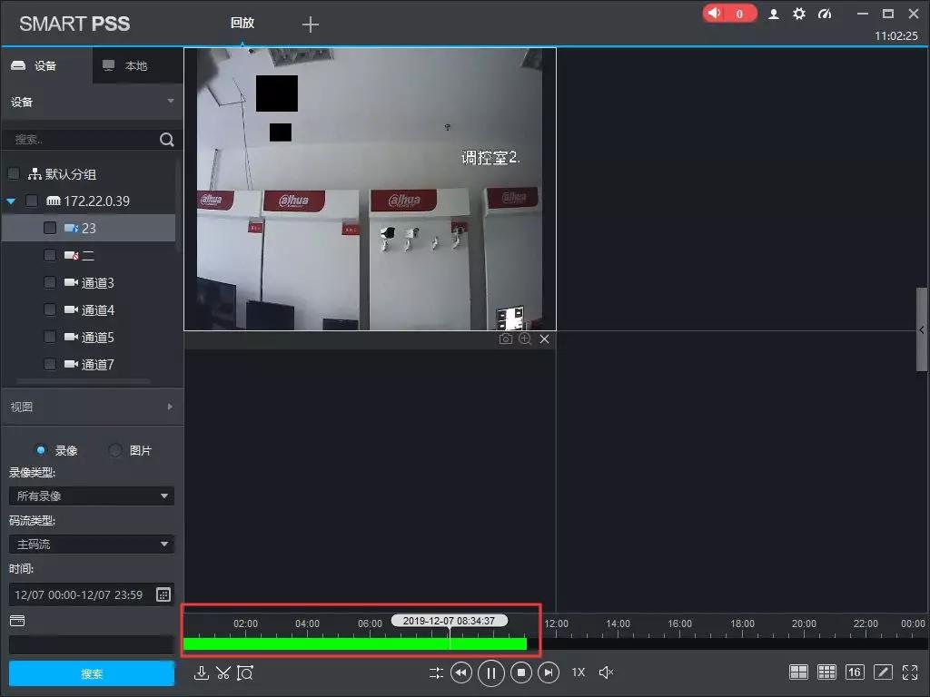Open the download/export recording icon

[202, 672]
